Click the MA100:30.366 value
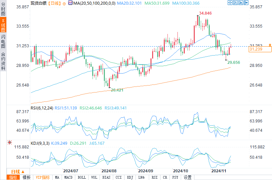This screenshot has height=180, width=272. click(186, 3)
